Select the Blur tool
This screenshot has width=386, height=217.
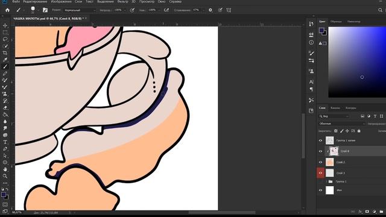pos(5,122)
